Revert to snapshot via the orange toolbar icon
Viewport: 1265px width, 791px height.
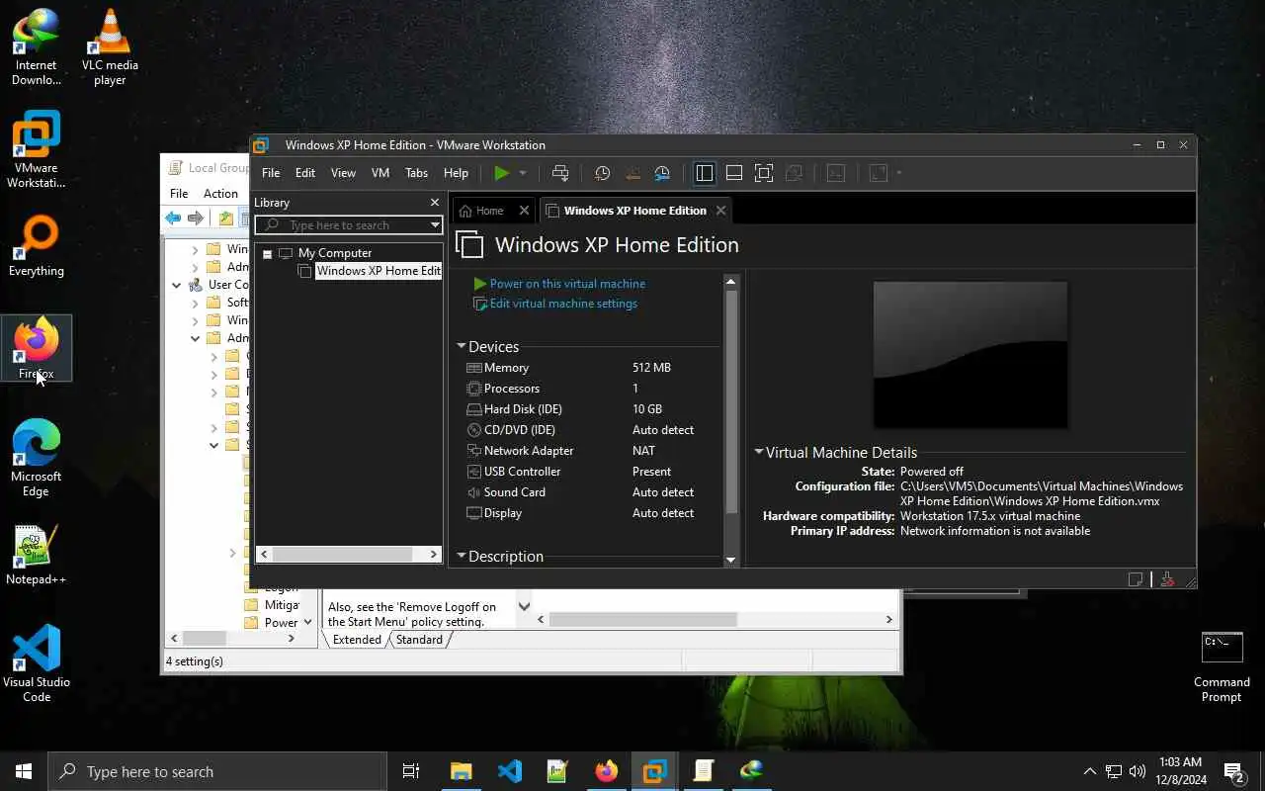tap(632, 173)
